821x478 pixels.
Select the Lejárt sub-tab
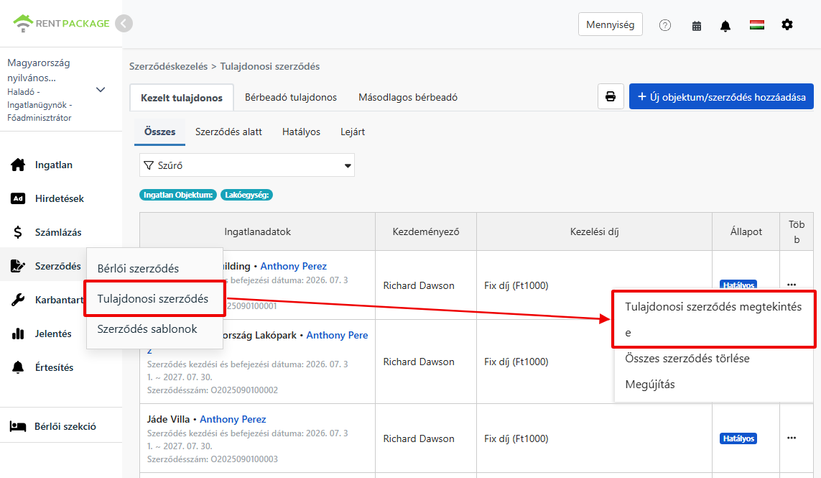tap(353, 132)
